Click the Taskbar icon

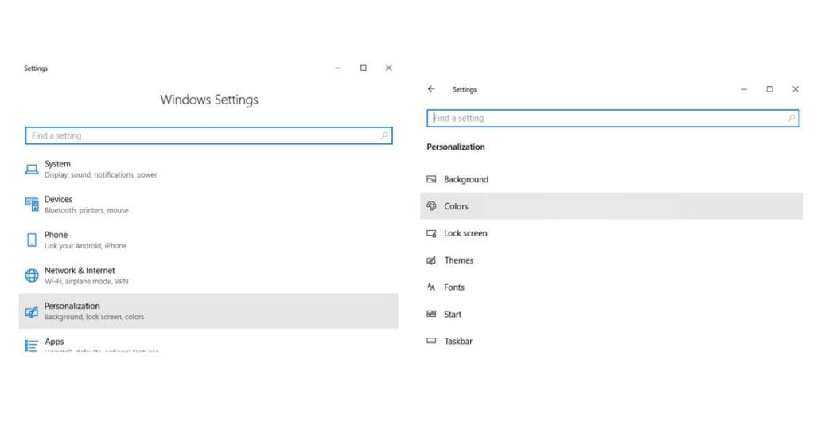[431, 342]
